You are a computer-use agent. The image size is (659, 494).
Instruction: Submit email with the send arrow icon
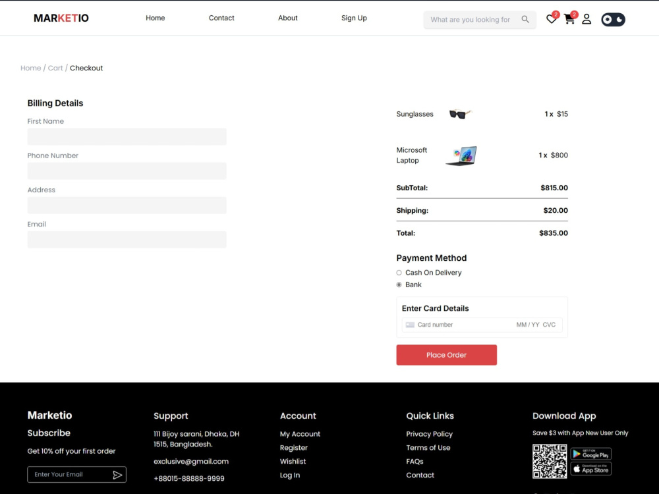click(x=117, y=475)
